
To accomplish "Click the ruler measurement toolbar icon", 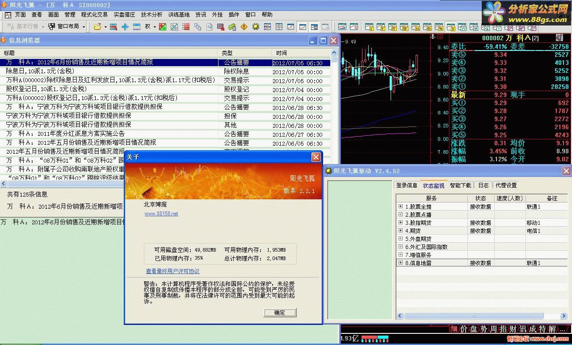I will point(137,27).
